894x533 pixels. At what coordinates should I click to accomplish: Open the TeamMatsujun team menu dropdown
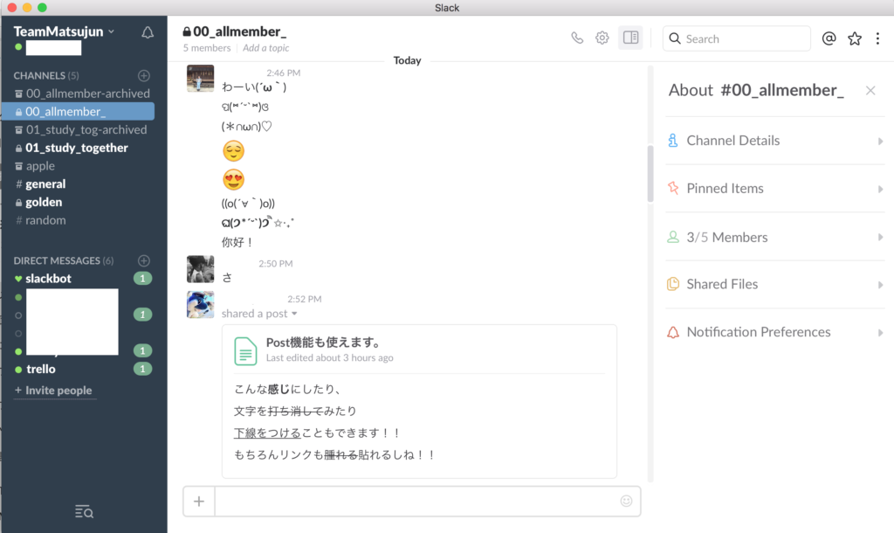coord(64,31)
